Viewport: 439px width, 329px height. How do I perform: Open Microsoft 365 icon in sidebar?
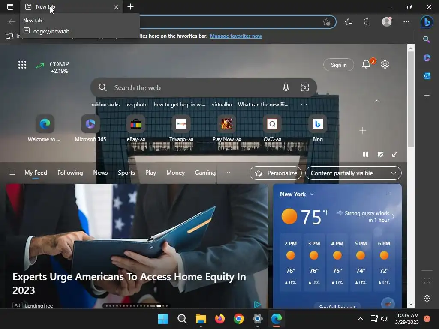pos(427,58)
